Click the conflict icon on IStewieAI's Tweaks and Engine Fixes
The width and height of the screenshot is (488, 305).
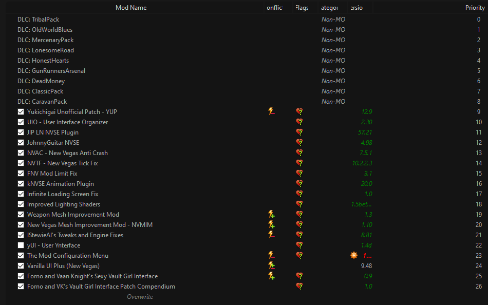coord(272,235)
